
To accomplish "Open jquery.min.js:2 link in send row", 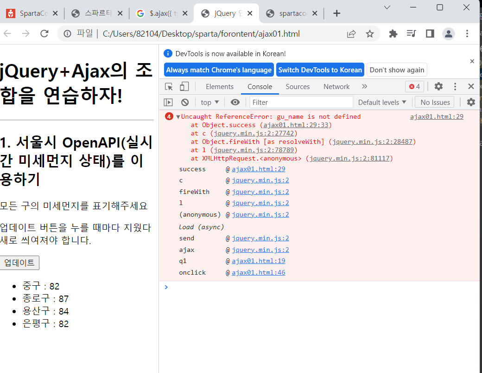I will pos(260,238).
